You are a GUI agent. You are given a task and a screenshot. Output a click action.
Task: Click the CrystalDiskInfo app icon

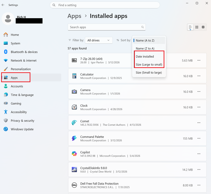point(74,170)
